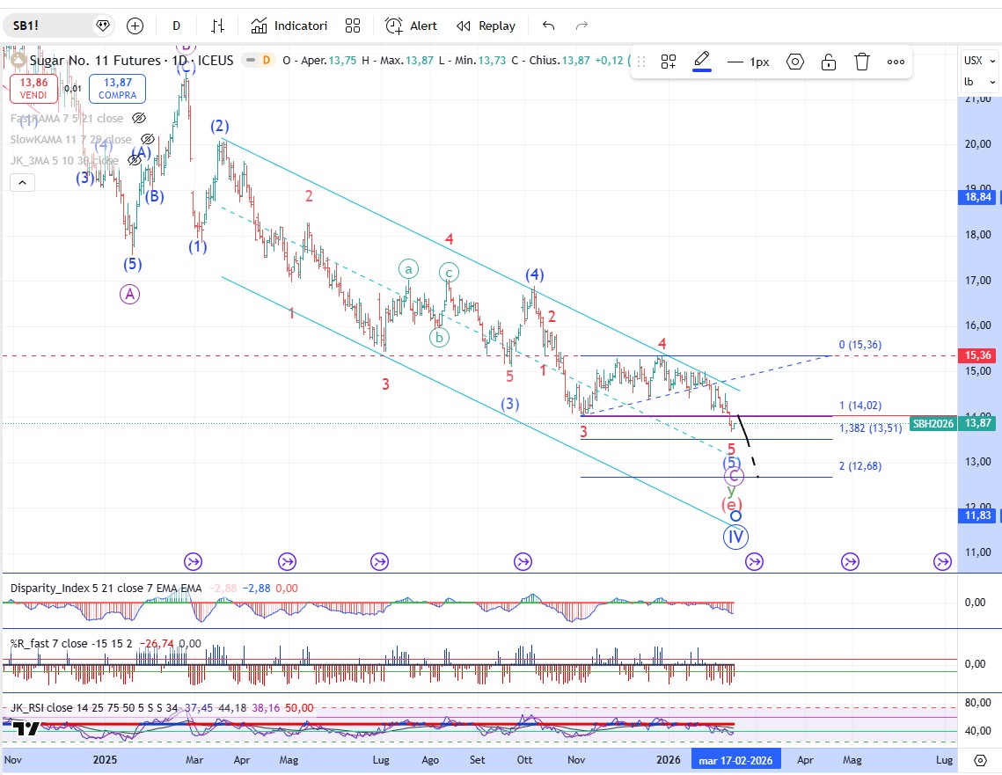Collapse the indicator legend with chevron
1002x775 pixels.
tap(22, 183)
